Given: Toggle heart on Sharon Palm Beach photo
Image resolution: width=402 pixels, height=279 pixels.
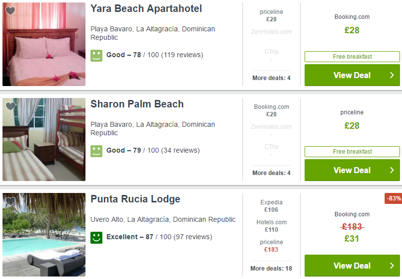Looking at the screenshot, I should pos(10,106).
